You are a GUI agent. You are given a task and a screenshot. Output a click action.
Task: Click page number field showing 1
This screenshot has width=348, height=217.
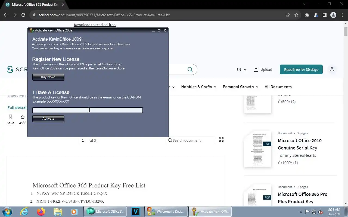pyautogui.click(x=83, y=140)
